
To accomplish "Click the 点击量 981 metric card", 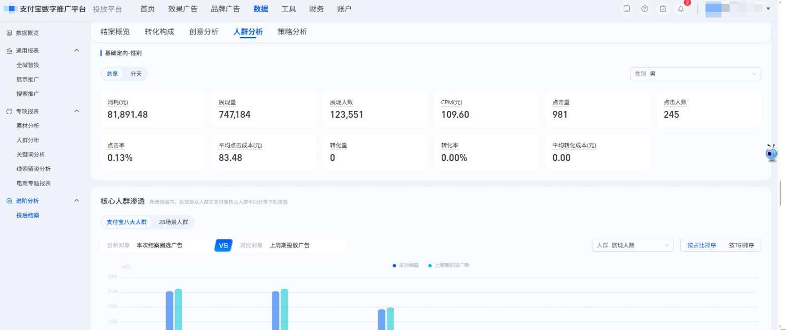I will [x=598, y=109].
